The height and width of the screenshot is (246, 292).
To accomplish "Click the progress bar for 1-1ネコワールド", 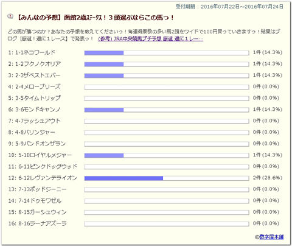I will (x=167, y=53).
